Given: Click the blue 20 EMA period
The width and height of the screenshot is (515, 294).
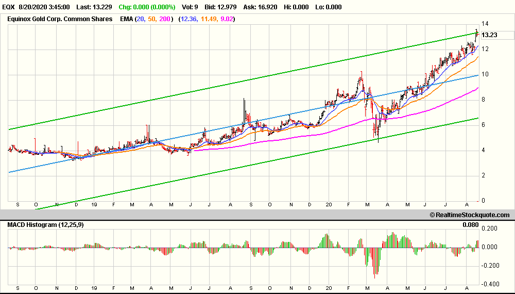Looking at the screenshot, I should tap(140, 19).
